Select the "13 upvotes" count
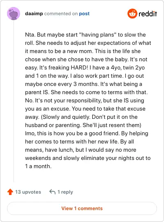 tap(28, 192)
